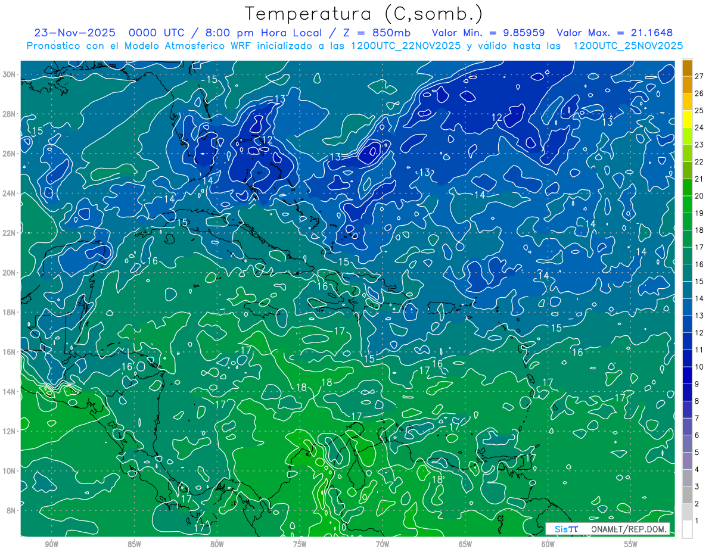Image resolution: width=715 pixels, height=552 pixels.
Task: Click the 19 value on the color scale
Action: pyautogui.click(x=700, y=213)
